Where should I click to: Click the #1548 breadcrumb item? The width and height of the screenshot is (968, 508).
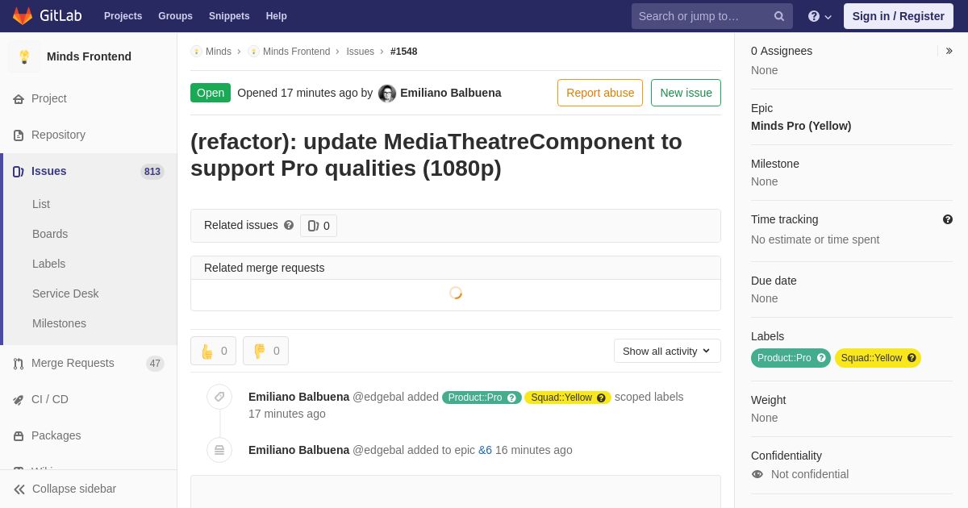403,52
